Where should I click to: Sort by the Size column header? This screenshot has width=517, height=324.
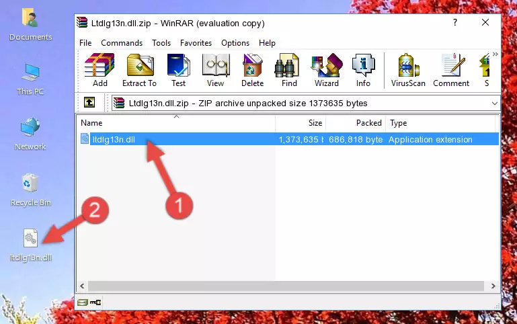301,123
